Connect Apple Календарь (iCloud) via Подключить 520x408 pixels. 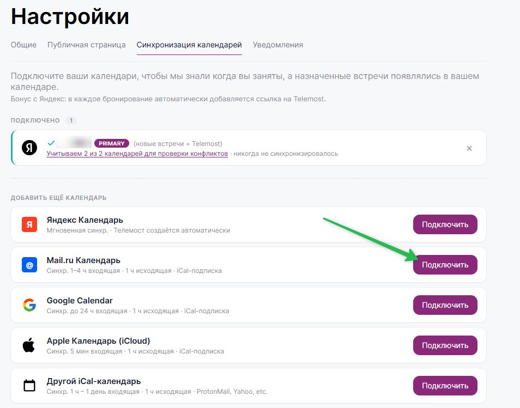445,345
